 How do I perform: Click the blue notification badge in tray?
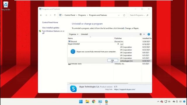coord(184,101)
